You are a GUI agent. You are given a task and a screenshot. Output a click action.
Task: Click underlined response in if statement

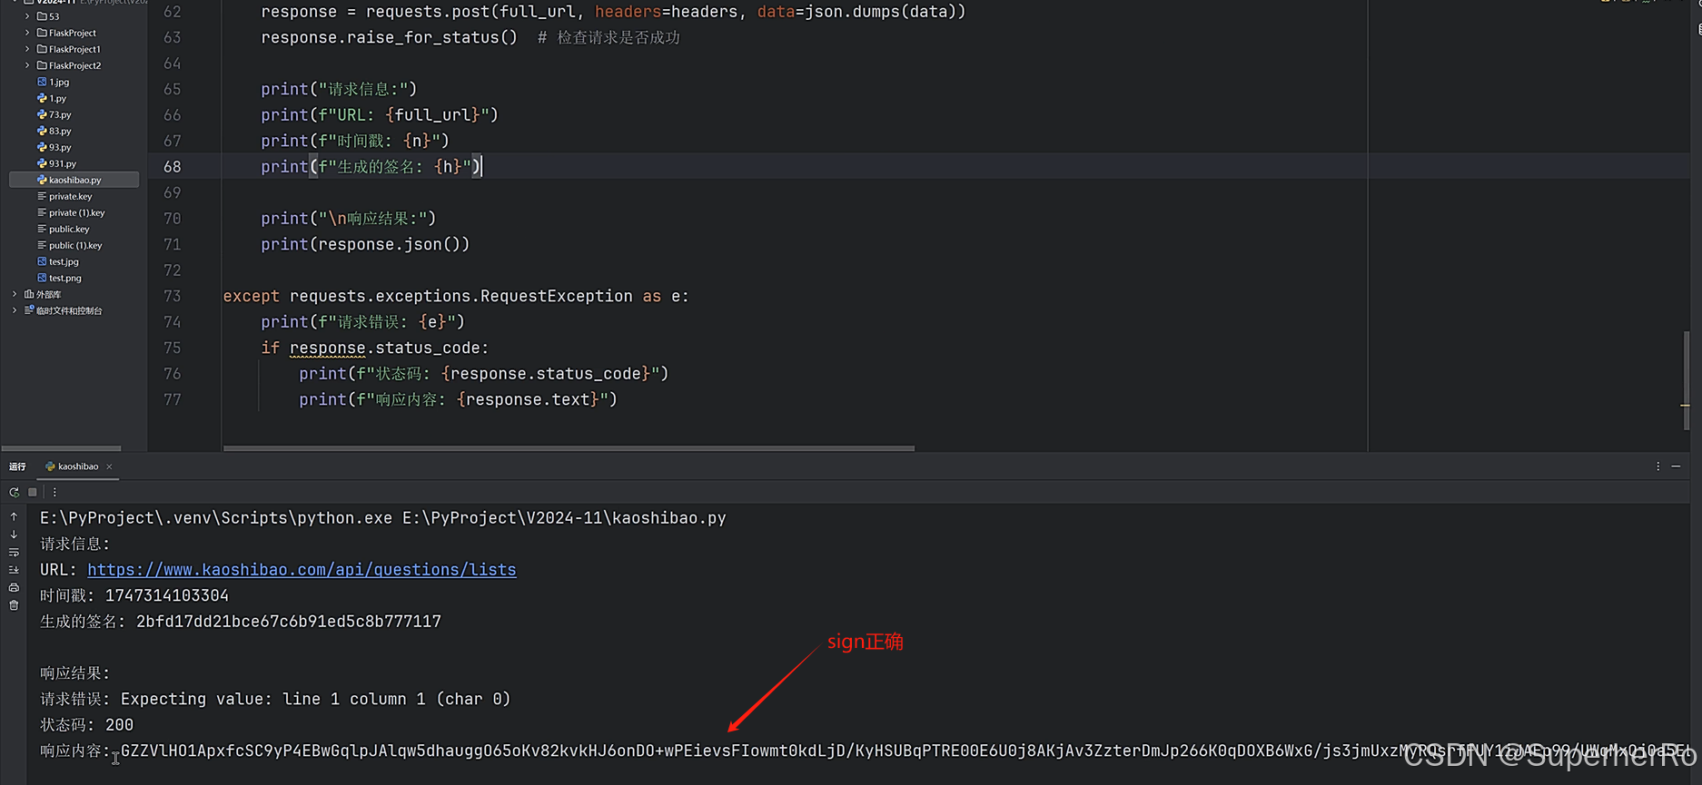(327, 348)
